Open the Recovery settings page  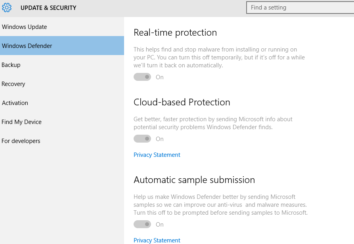13,84
